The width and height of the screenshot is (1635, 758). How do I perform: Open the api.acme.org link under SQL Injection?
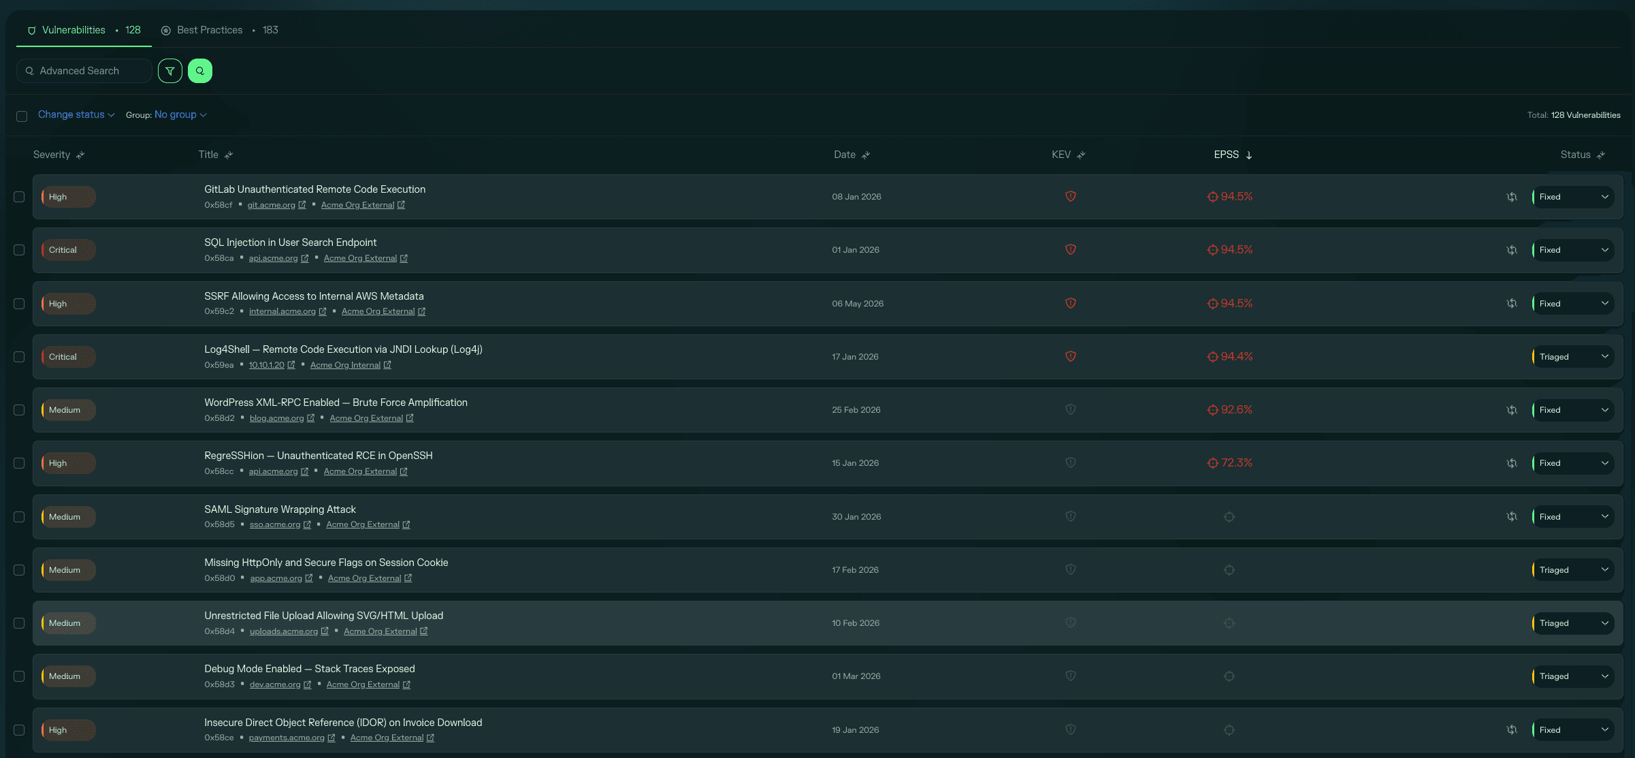click(274, 258)
